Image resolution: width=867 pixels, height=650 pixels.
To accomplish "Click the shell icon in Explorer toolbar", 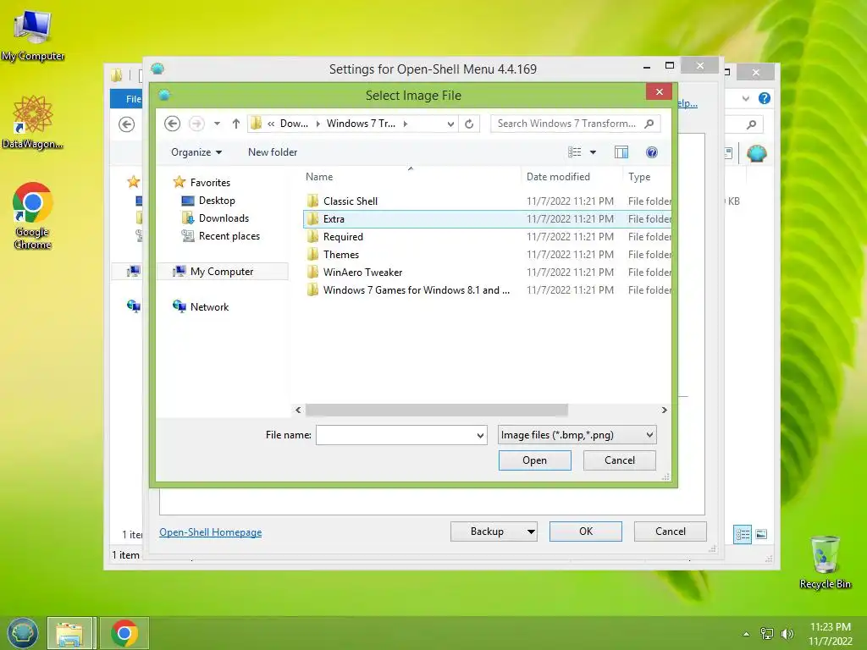I will pyautogui.click(x=756, y=153).
